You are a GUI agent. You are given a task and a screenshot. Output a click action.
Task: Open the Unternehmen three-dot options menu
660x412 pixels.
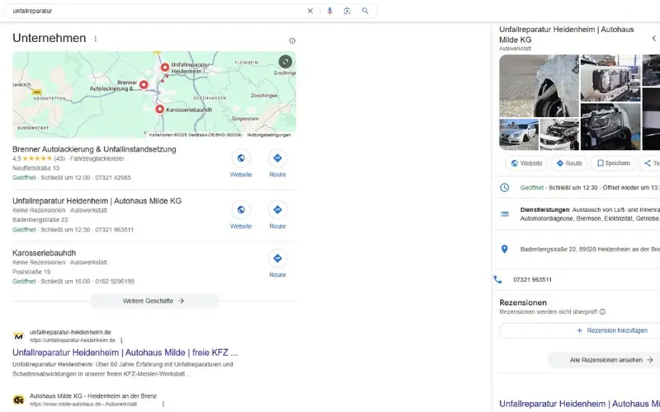tap(96, 39)
